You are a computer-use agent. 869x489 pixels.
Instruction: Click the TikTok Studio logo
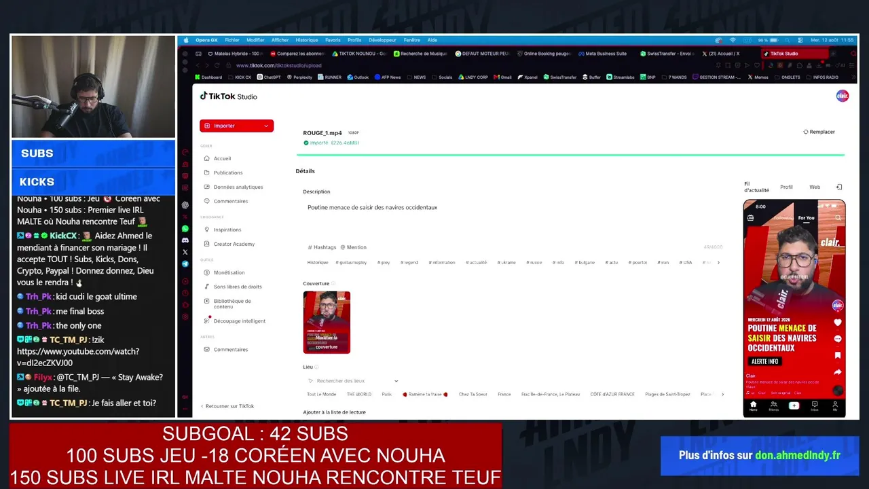229,96
